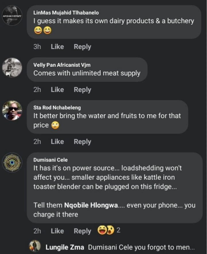Open LinMas Mujahid Tlhabanelo's profile picture

(x=12, y=16)
